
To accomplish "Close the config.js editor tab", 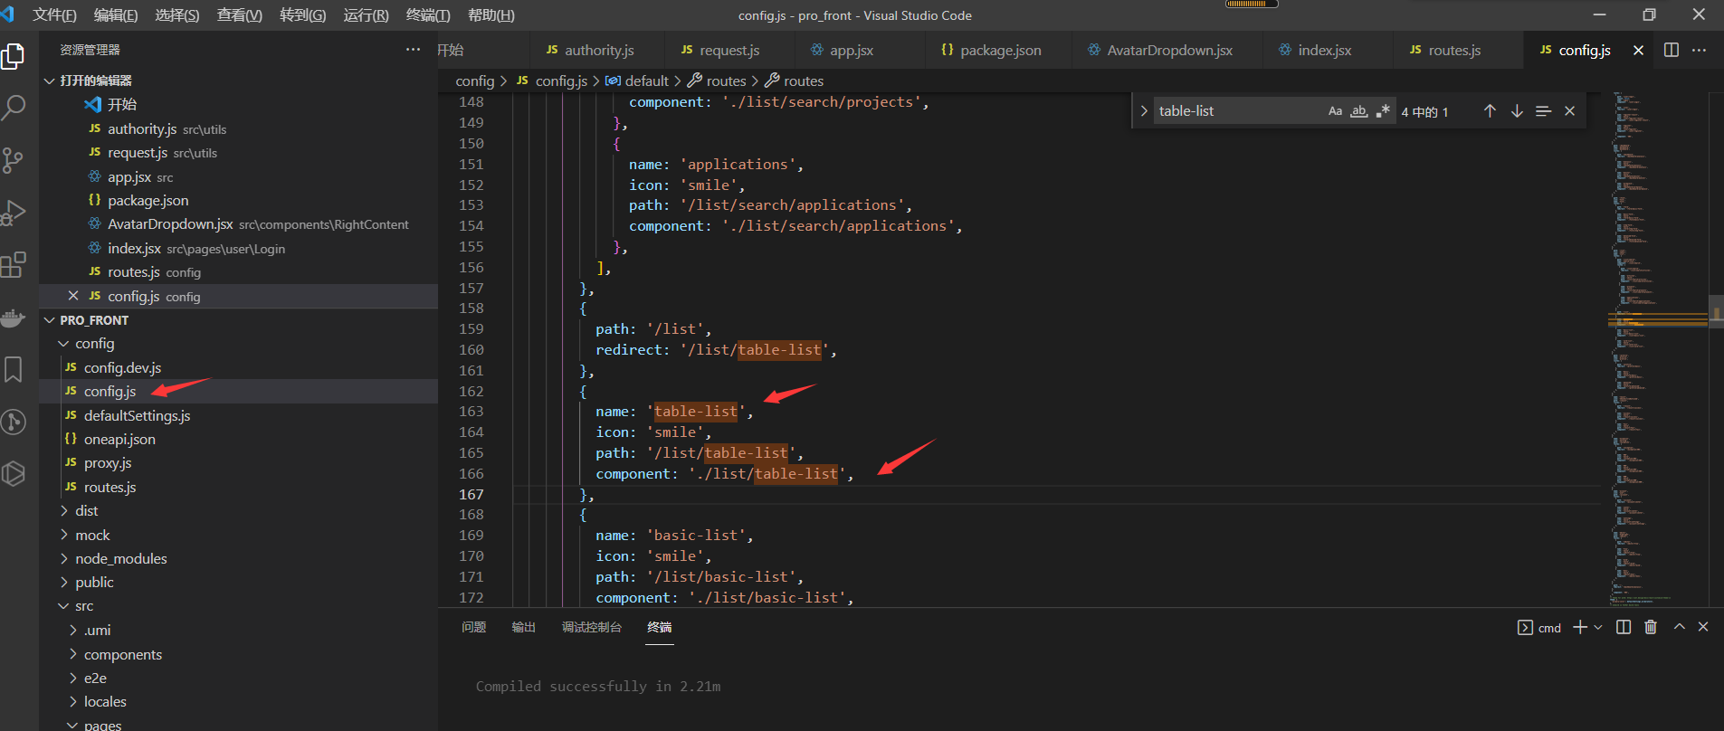I will 1638,51.
